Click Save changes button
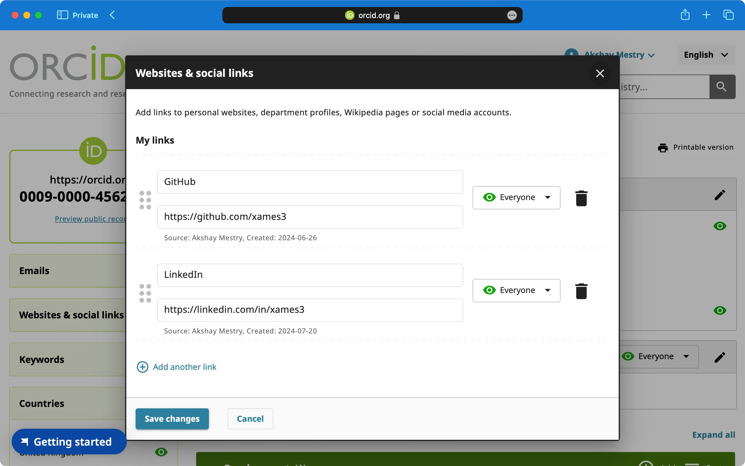The image size is (745, 466). [172, 419]
